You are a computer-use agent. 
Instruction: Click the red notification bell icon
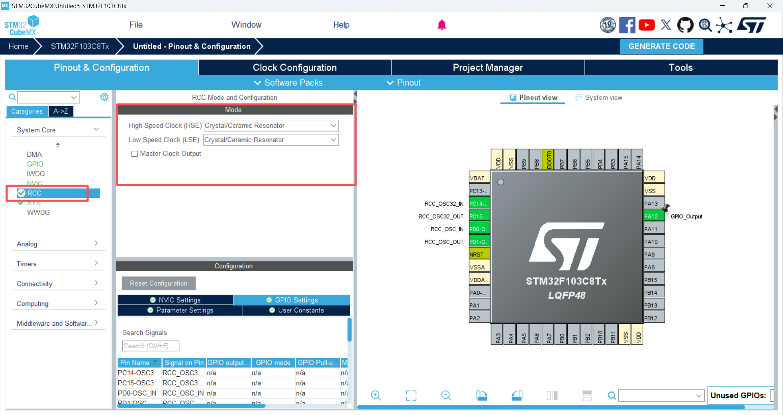(442, 25)
